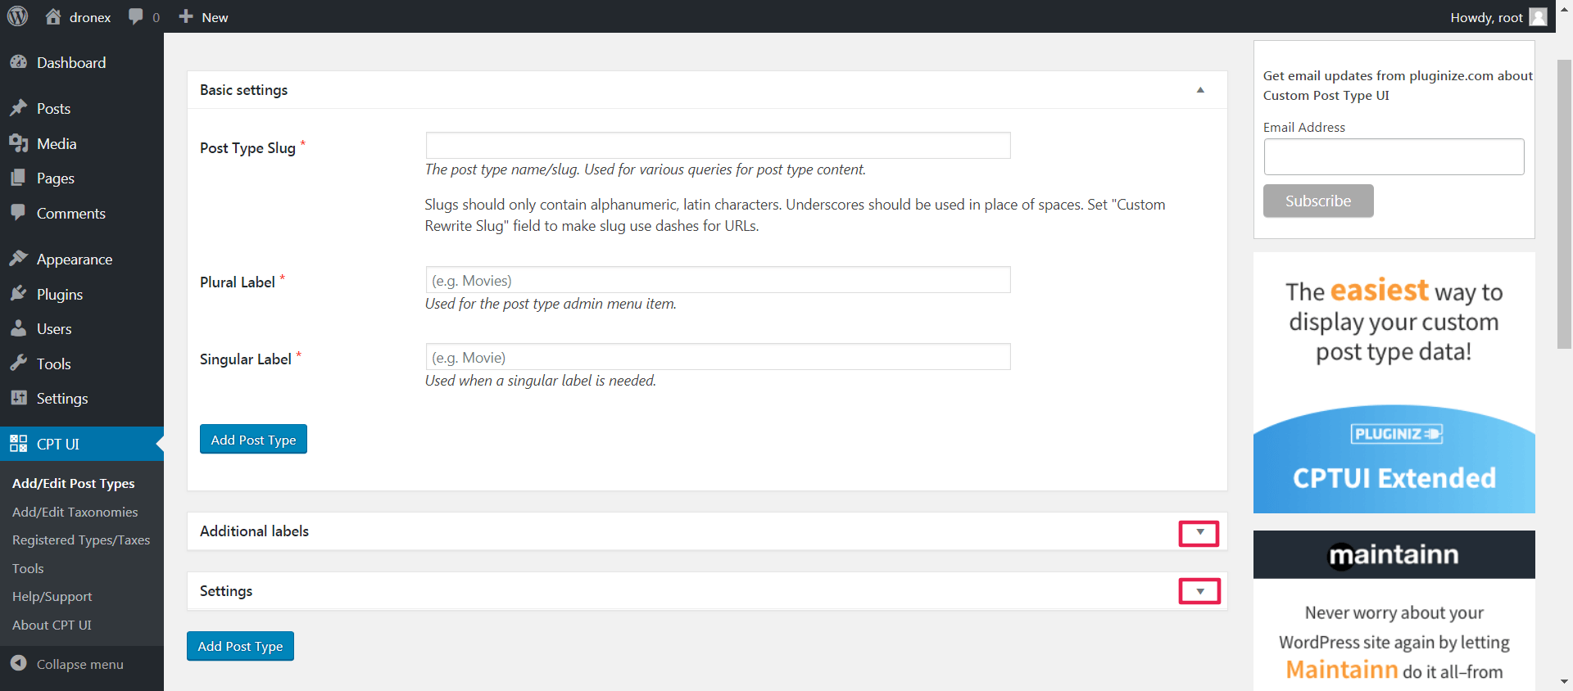
Task: Click the scrollbar down arrow
Action: pyautogui.click(x=1564, y=681)
